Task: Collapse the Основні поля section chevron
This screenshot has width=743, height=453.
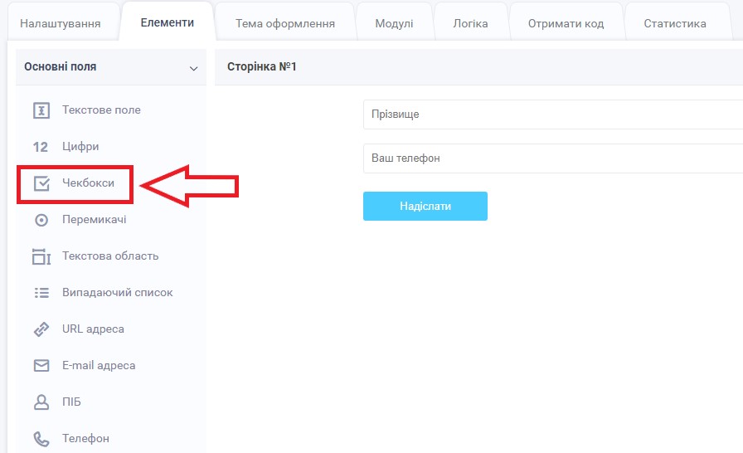Action: [x=193, y=68]
